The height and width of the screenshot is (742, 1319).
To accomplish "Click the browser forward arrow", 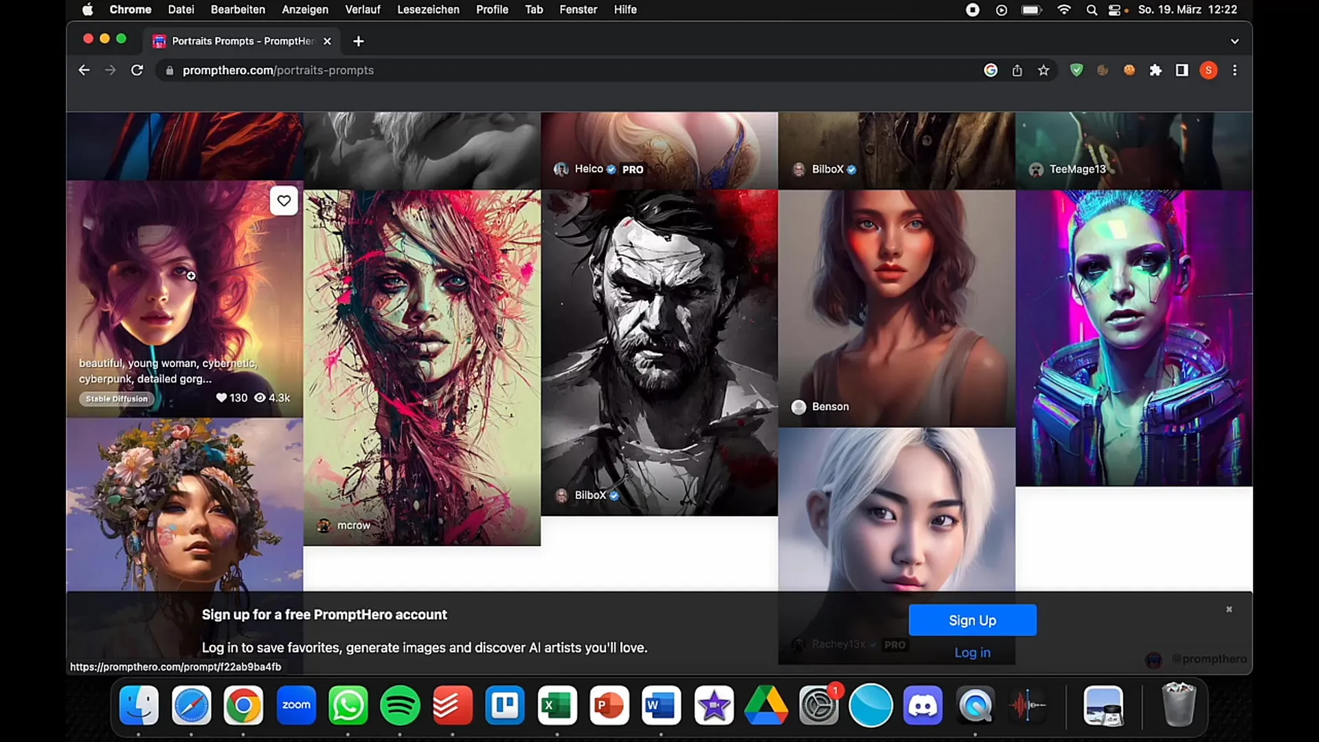I will (110, 70).
